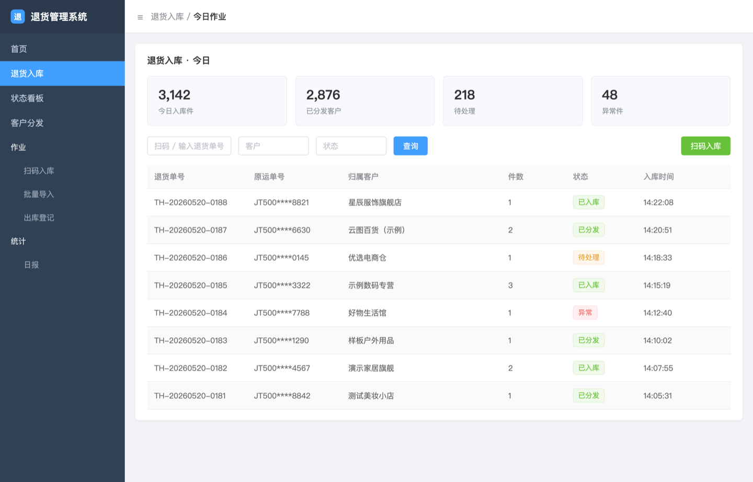Open 批量导入 submenu item
This screenshot has height=482, width=753.
tap(62, 194)
